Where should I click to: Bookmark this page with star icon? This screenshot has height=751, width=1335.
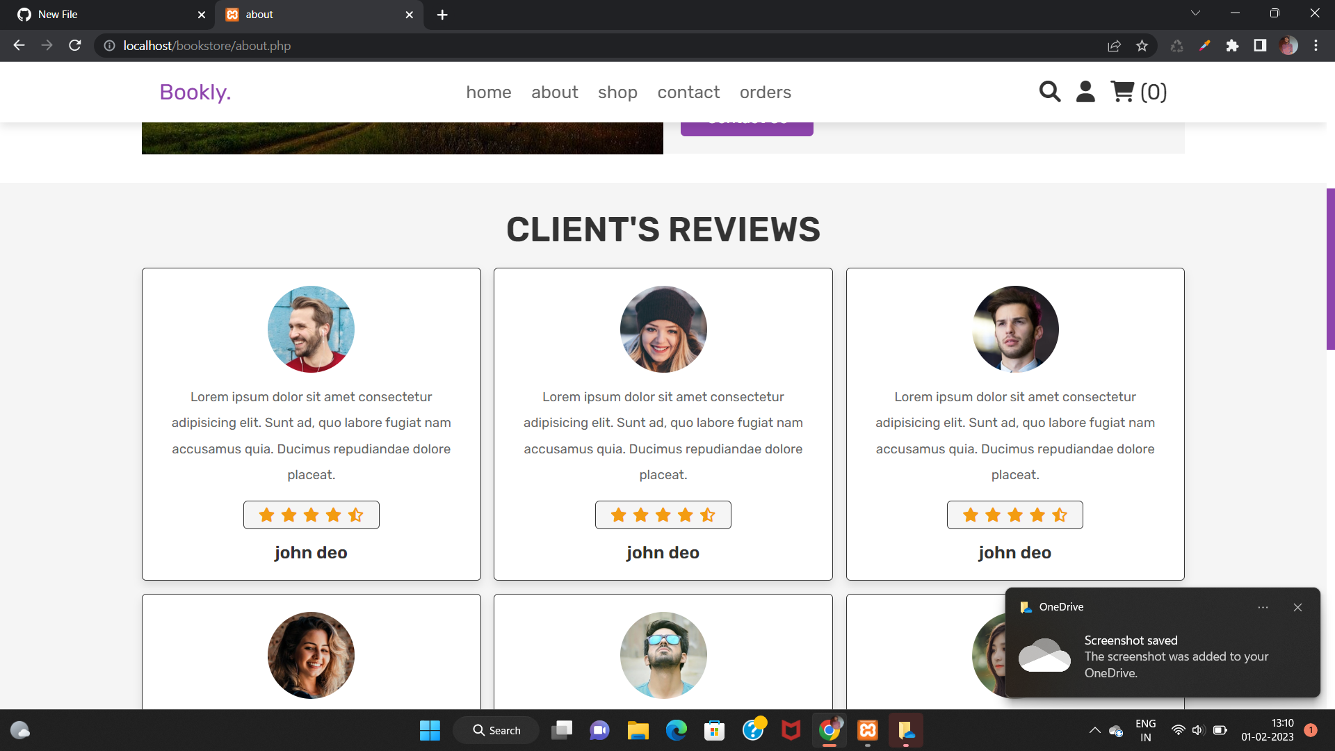(1142, 46)
